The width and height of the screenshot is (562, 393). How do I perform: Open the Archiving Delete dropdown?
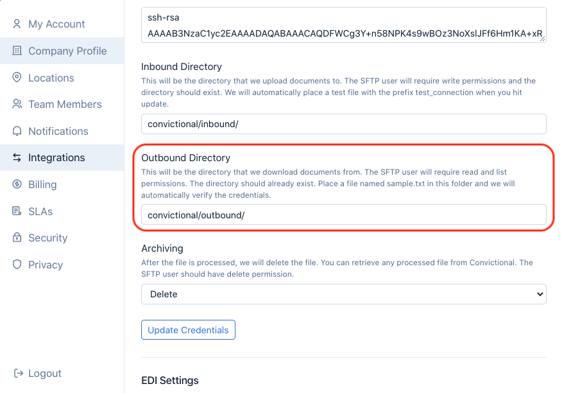[x=343, y=294]
